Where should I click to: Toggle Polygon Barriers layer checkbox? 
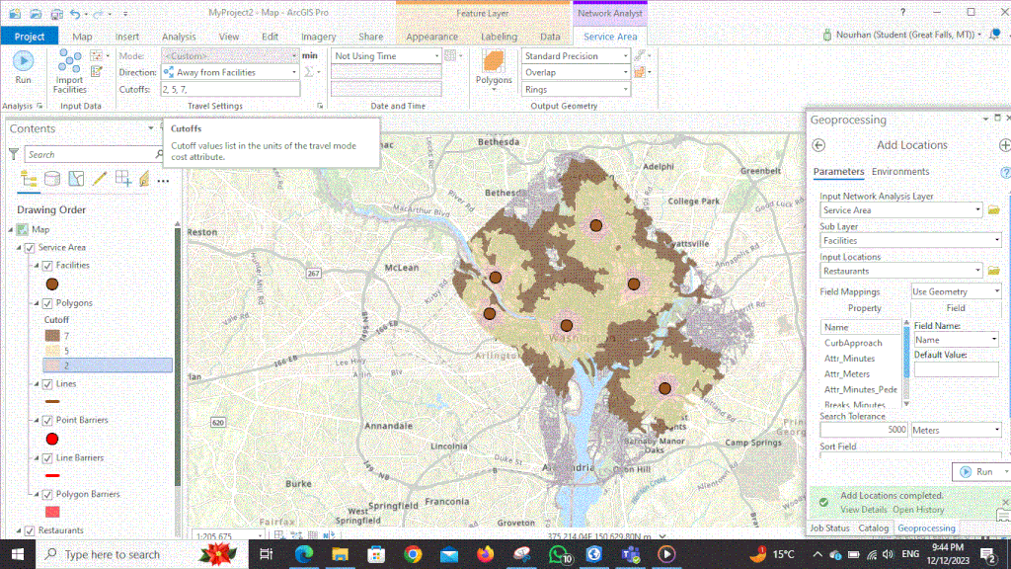(47, 494)
